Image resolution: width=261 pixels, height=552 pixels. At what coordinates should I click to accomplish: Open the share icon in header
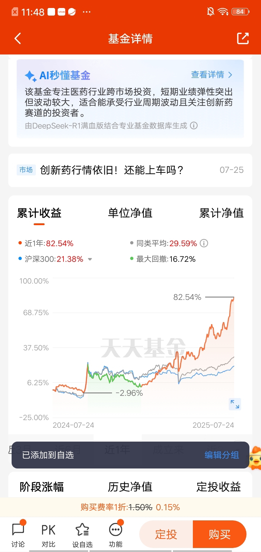(x=243, y=38)
